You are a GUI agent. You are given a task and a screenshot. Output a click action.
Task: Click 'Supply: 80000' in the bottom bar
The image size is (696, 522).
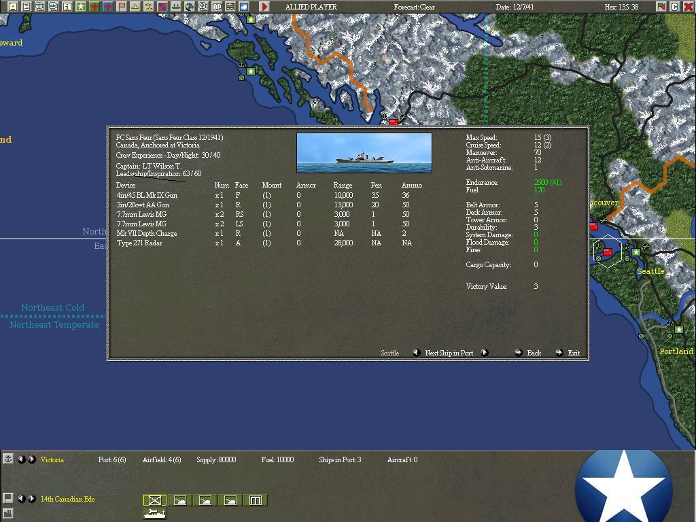pyautogui.click(x=216, y=459)
